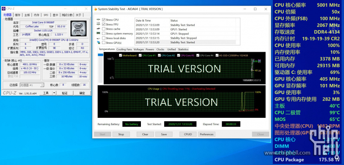Switch to the Clocks tab
The image size is (344, 165).
click(160, 49)
